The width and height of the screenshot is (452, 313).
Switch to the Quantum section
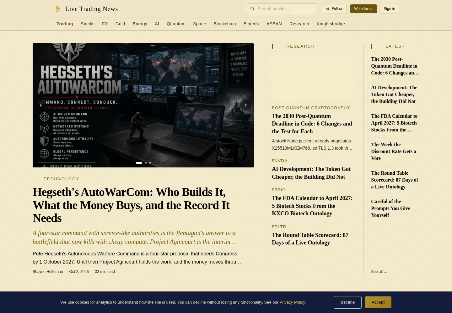pyautogui.click(x=176, y=24)
